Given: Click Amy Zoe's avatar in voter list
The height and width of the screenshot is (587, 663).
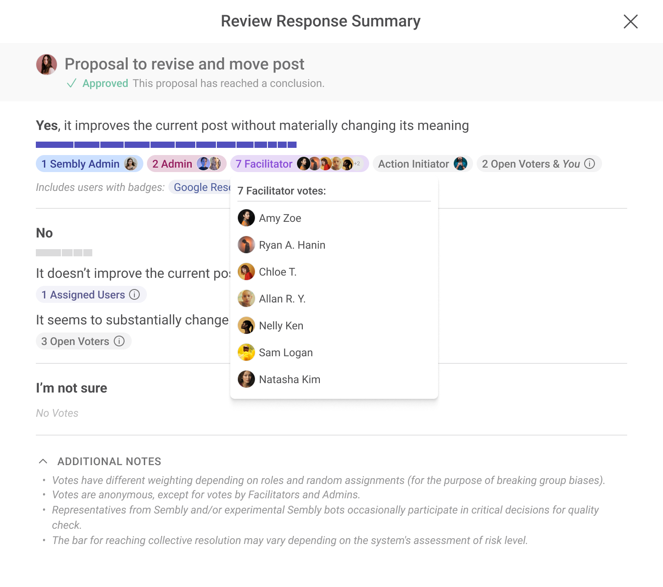Looking at the screenshot, I should 246,218.
